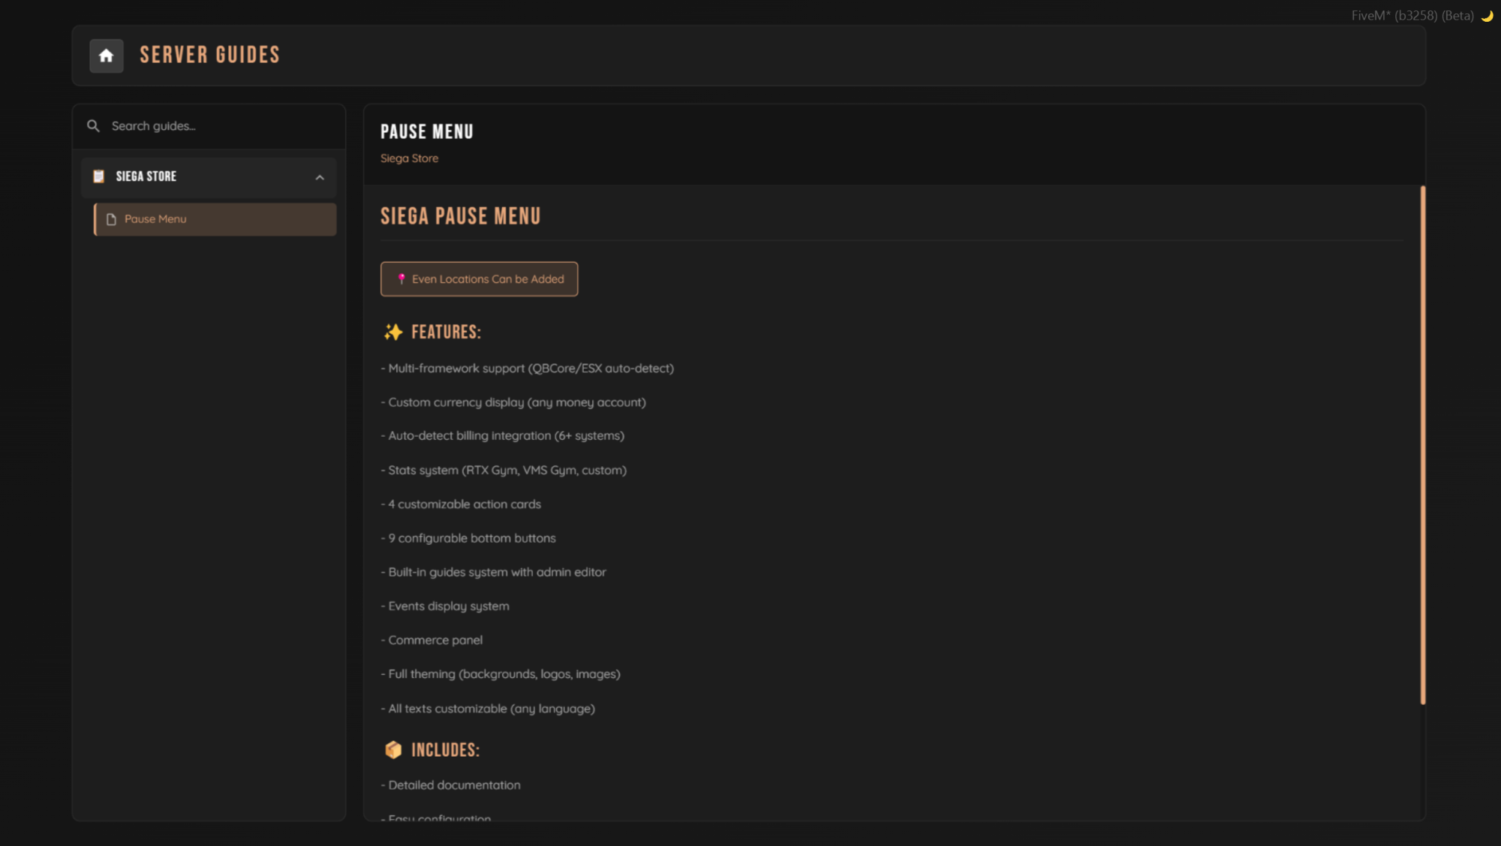1501x846 pixels.
Task: Click the FEATURES: heading text
Action: [446, 332]
